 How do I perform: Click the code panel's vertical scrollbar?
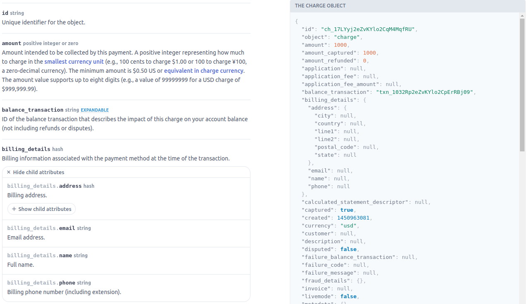(x=522, y=85)
